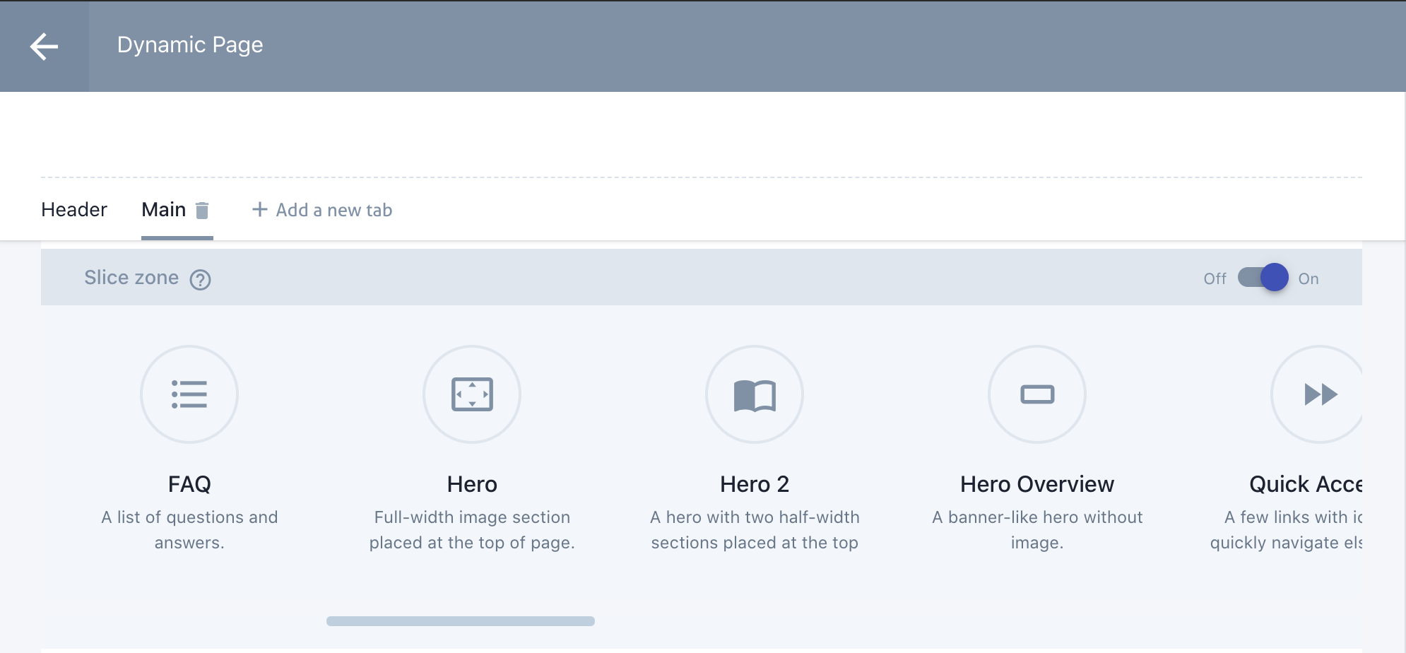
Task: Click the back arrow in the header
Action: tap(44, 47)
